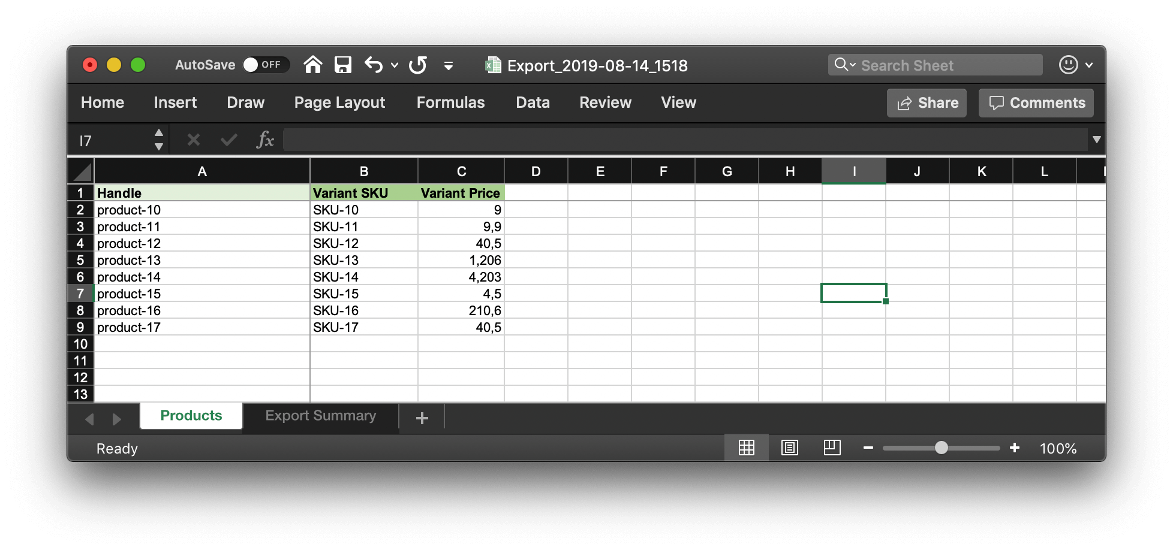Click the Select All corner triangle
Viewport: 1173px width, 550px height.
(82, 171)
